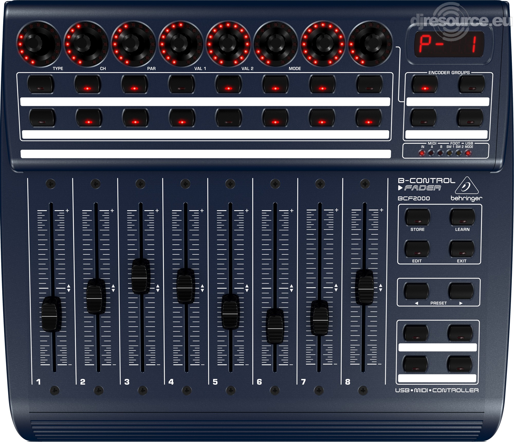This screenshot has width=514, height=442.
Task: Click the upper-left button above USB MIDI CONTROLLER
Action: [x=416, y=333]
